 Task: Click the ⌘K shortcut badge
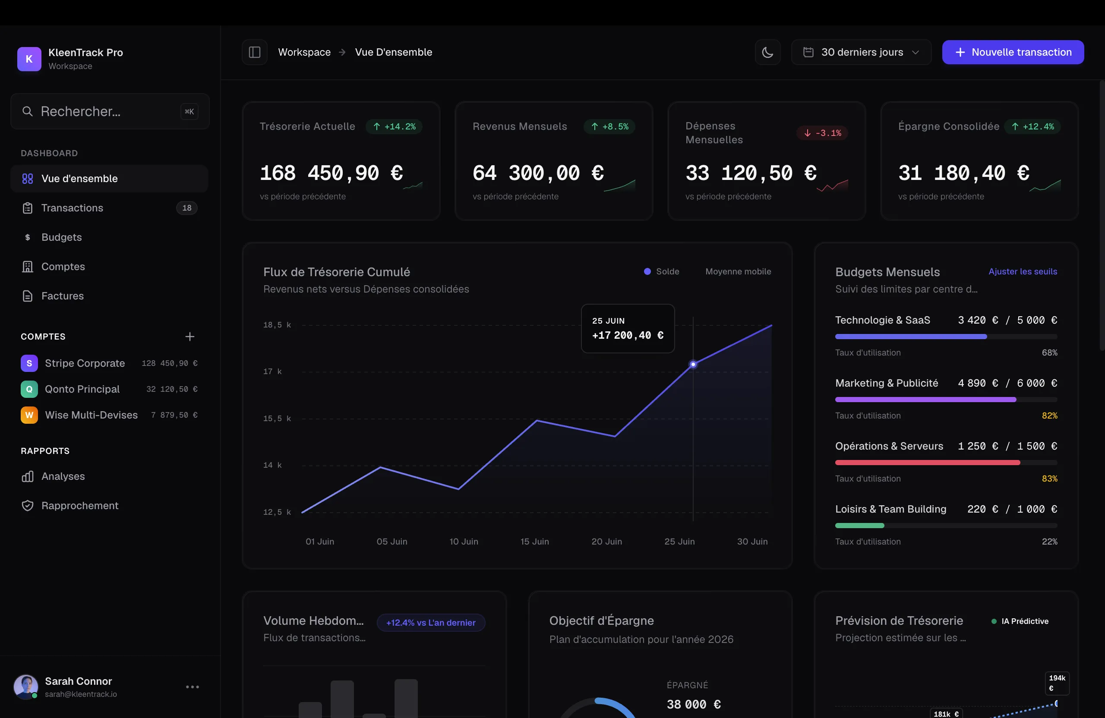click(x=189, y=111)
